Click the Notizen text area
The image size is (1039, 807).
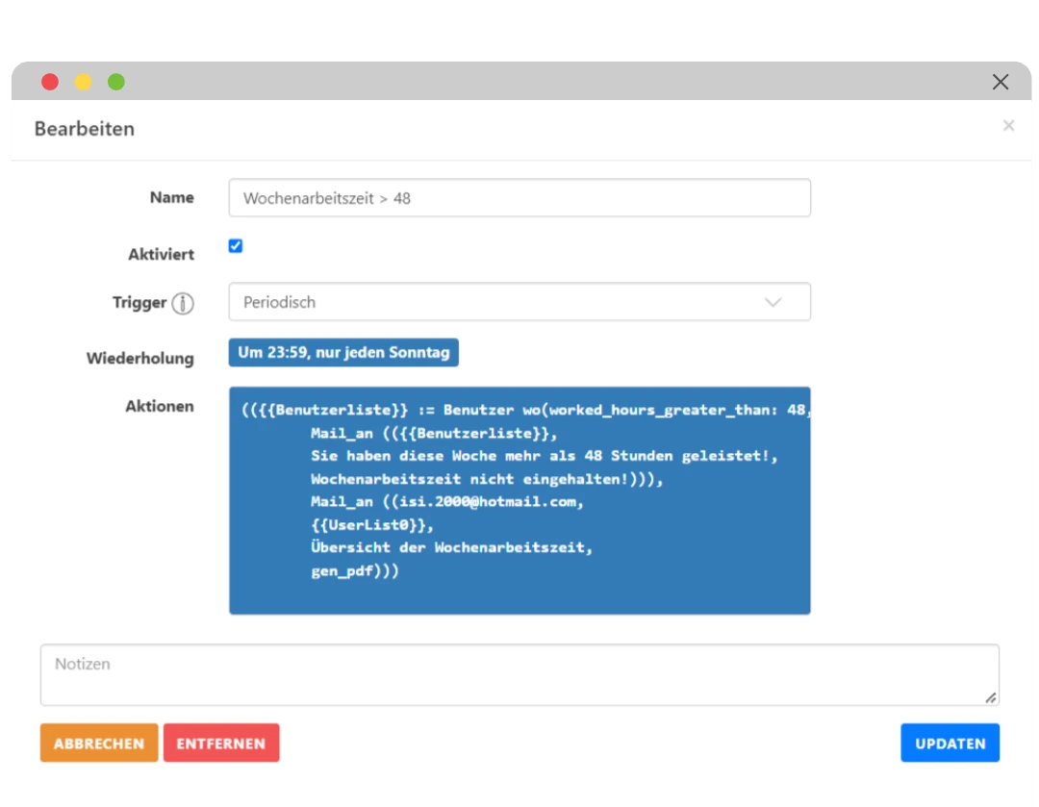pyautogui.click(x=519, y=673)
